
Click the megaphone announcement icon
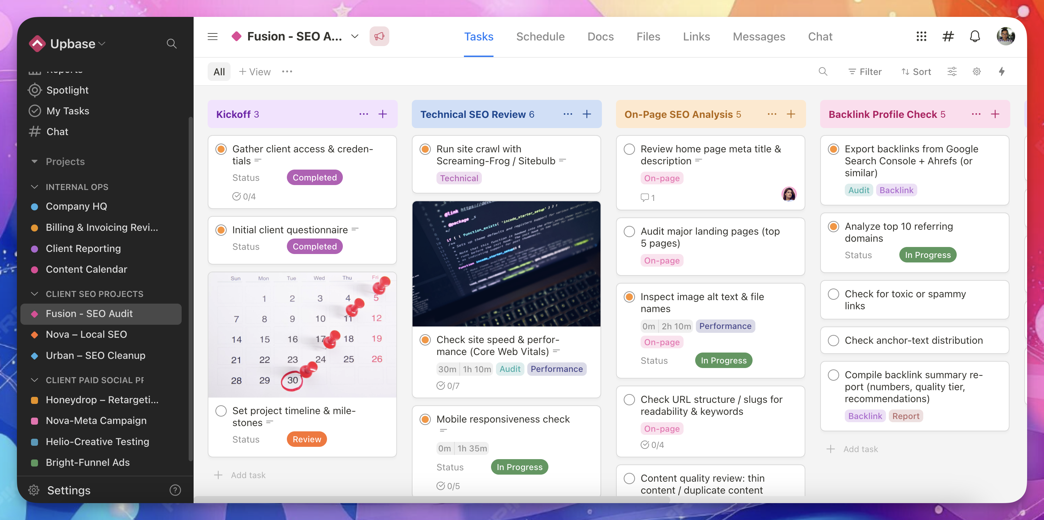pyautogui.click(x=379, y=37)
